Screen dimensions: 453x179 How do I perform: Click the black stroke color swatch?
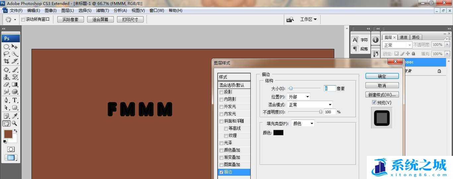[x=278, y=132]
